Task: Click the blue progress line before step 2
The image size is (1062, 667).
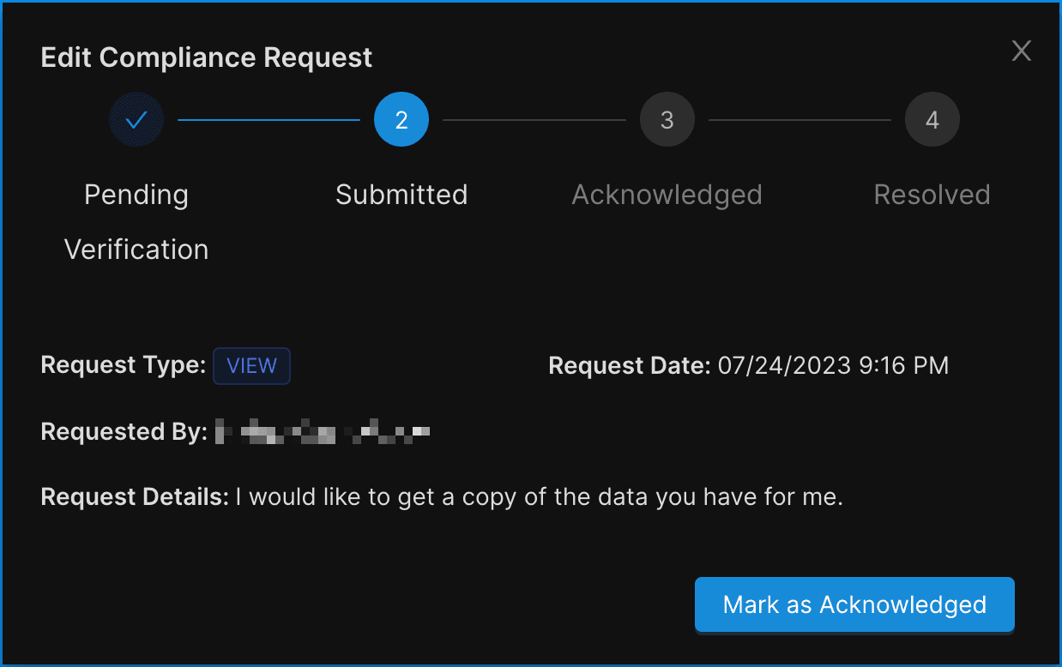Action: click(x=269, y=120)
